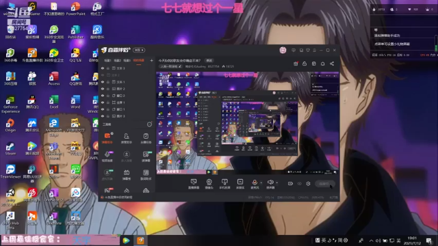Image resolution: width=438 pixels, height=246 pixels.
Task: Open settings via the gear icon
Action: click(x=308, y=184)
